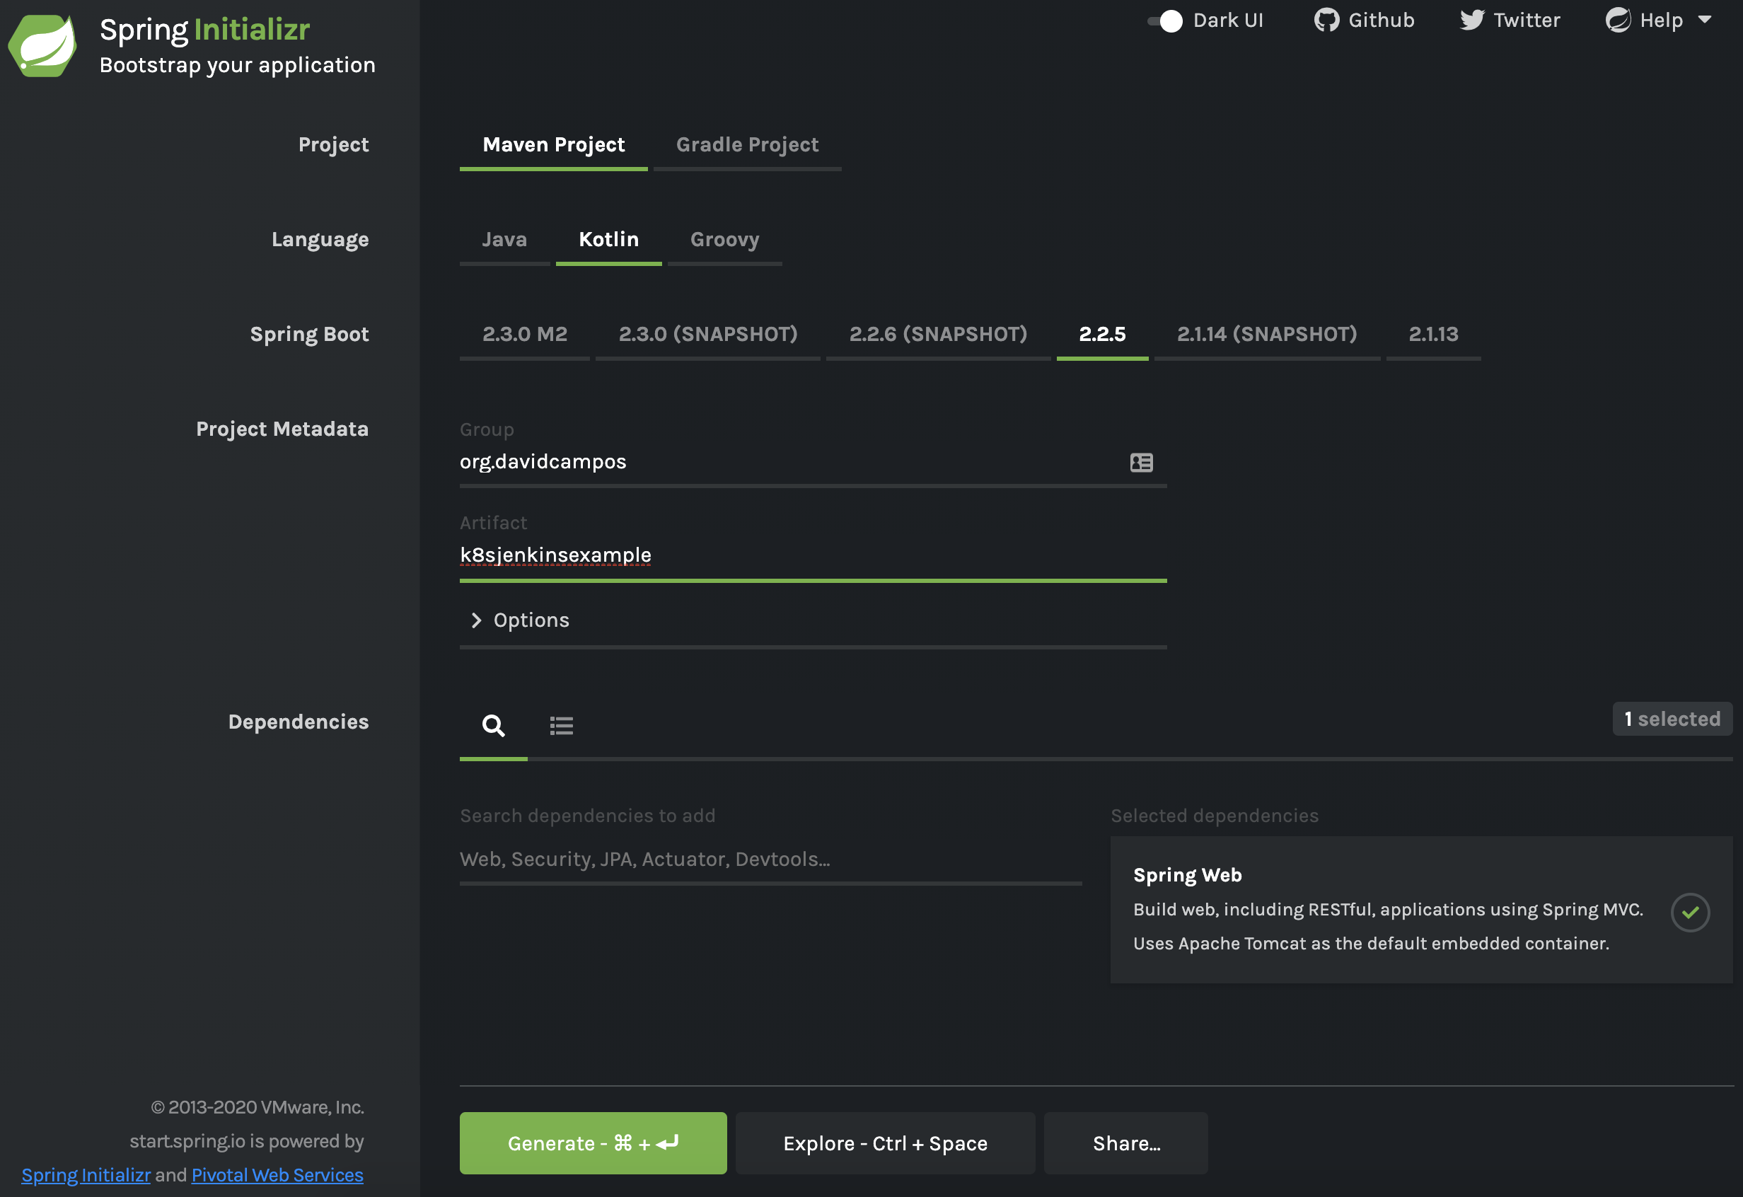The width and height of the screenshot is (1743, 1197).
Task: Click the list view icon for dependencies
Action: coord(562,723)
